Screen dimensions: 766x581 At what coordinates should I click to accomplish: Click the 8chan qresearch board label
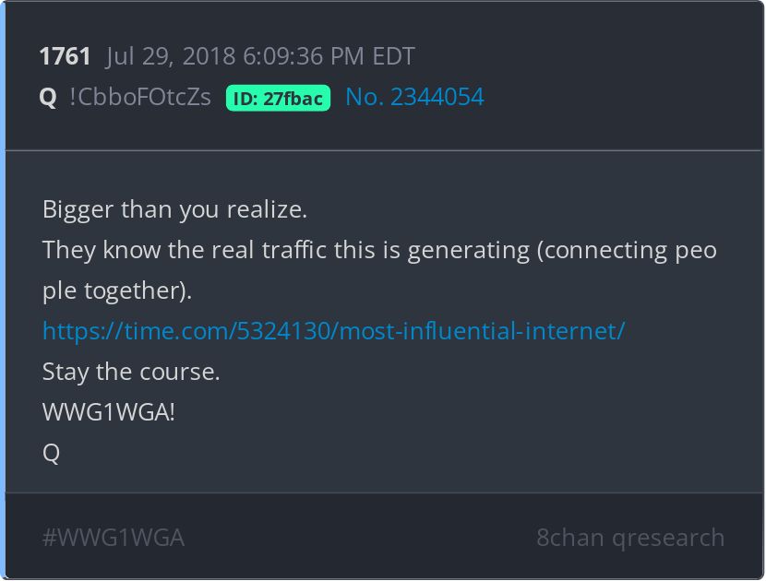[630, 538]
